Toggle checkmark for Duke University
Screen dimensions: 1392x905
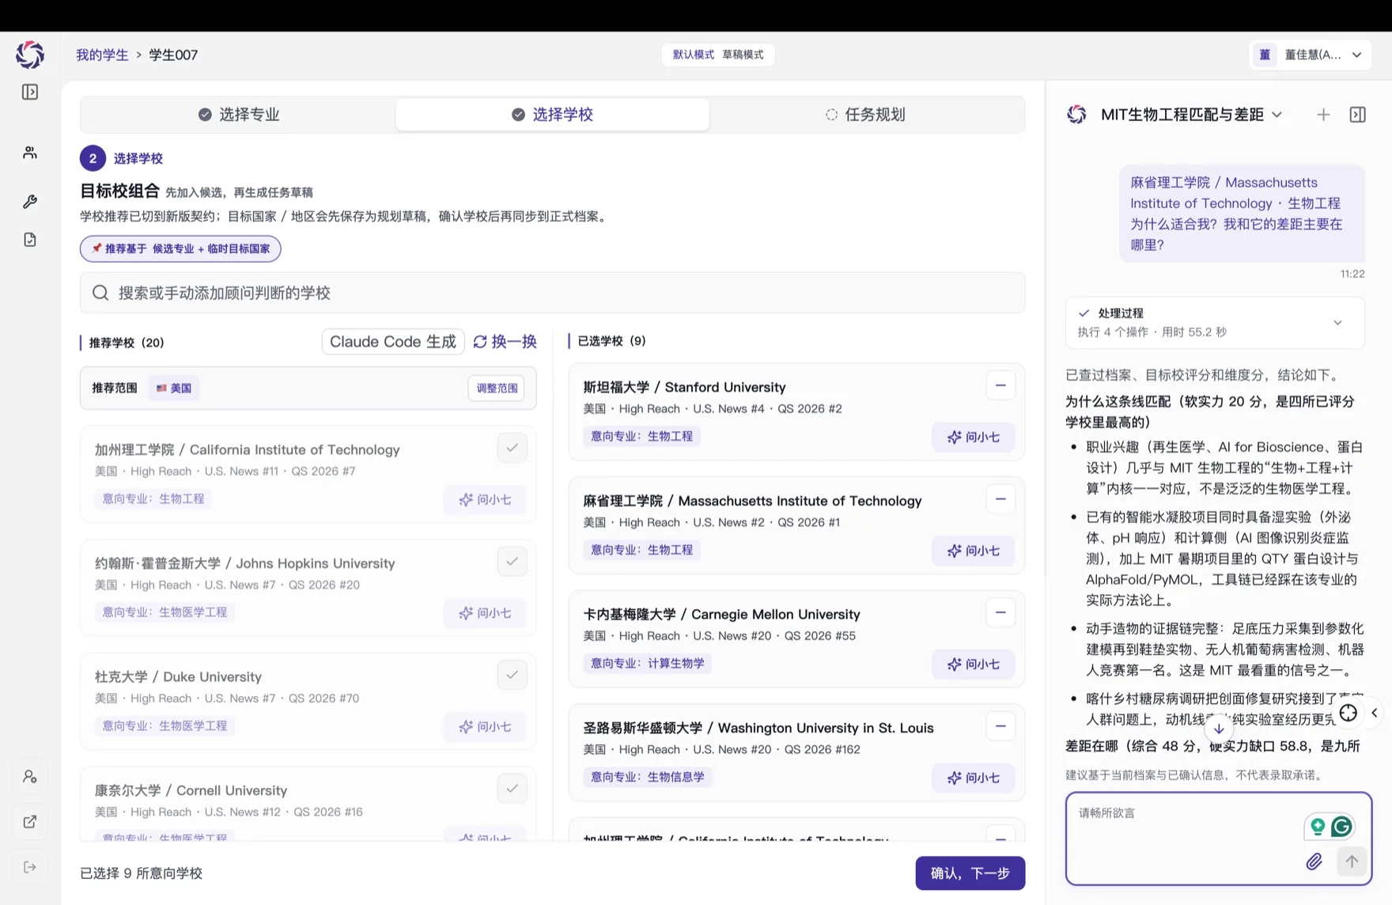tap(513, 675)
